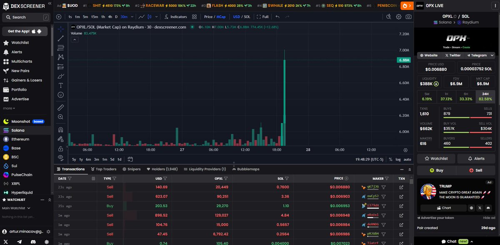500x245 pixels.
Task: Open the Fibonacci retracement tool
Action: [61, 47]
